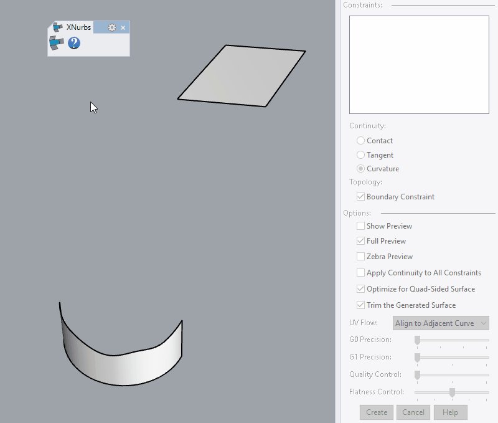This screenshot has height=423, width=498.
Task: Select Tangent continuity
Action: pyautogui.click(x=360, y=155)
